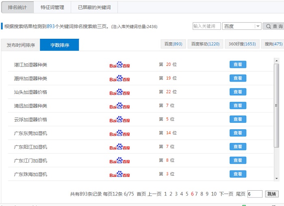Click the Baidu logo in 湛江加湿器种类 row
Image resolution: width=284 pixels, height=206 pixels.
pyautogui.click(x=120, y=65)
